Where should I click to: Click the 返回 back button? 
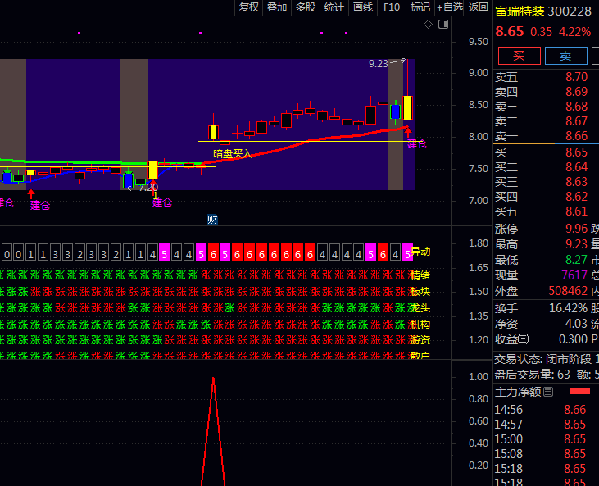coord(478,7)
